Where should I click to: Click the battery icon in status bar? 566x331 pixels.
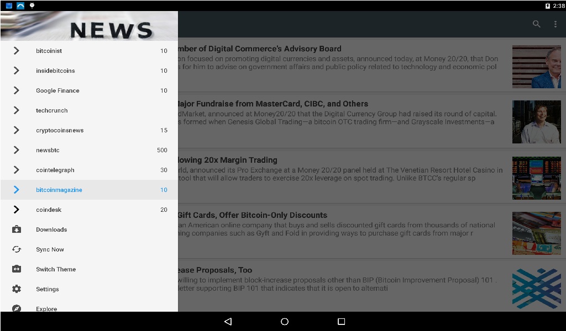click(548, 6)
